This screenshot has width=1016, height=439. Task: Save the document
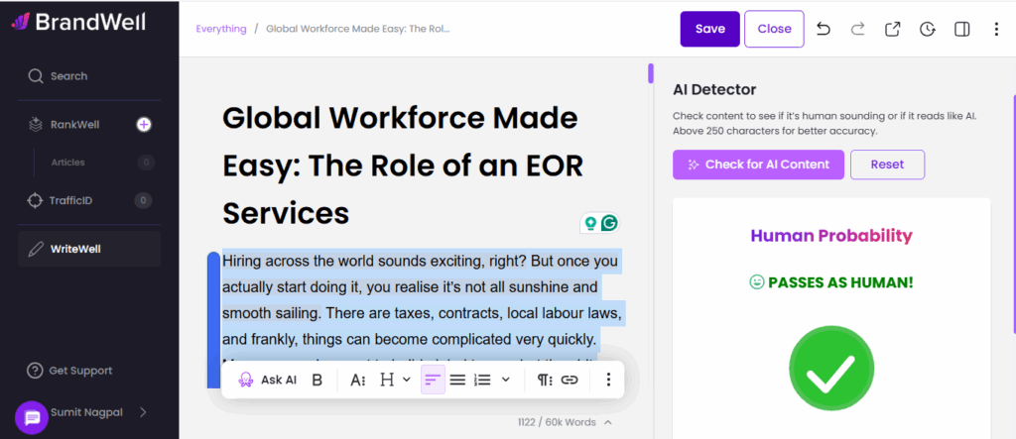point(709,29)
